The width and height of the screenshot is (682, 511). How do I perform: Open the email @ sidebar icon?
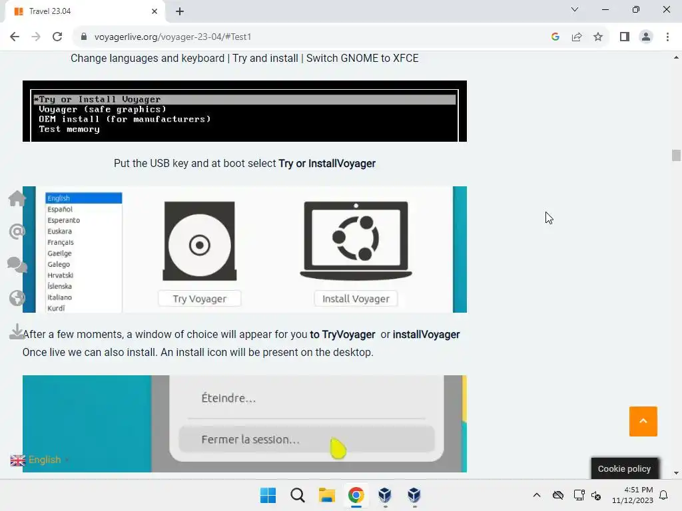point(17,232)
